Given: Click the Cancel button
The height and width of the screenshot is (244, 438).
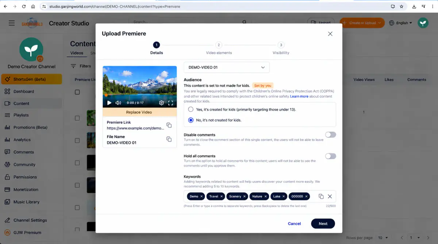Looking at the screenshot, I should pyautogui.click(x=294, y=224).
